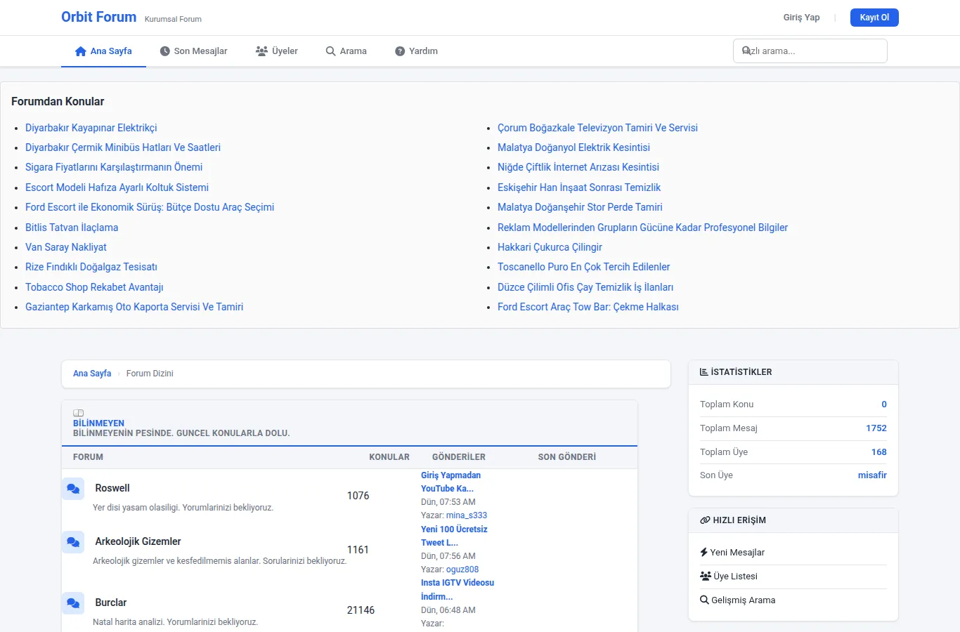Click the question mark icon beside Yardım
The height and width of the screenshot is (632, 960).
click(x=400, y=51)
